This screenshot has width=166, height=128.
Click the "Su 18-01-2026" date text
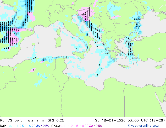point(110,120)
